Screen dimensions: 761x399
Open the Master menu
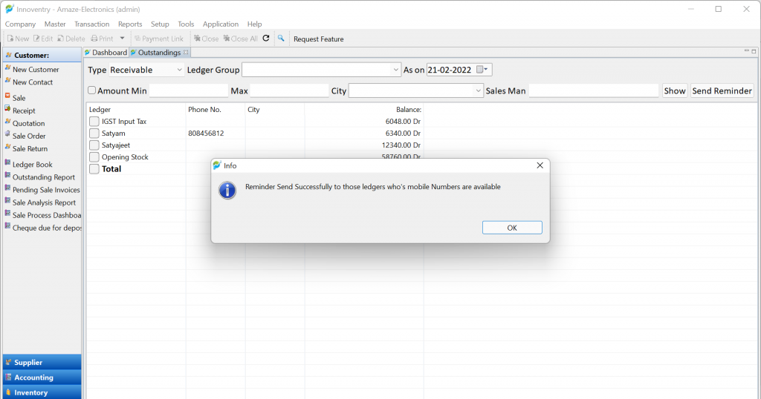55,24
